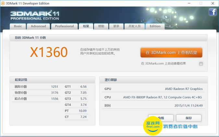Click the 负载 button
Viewport: 219px width, 137px height.
[161, 118]
